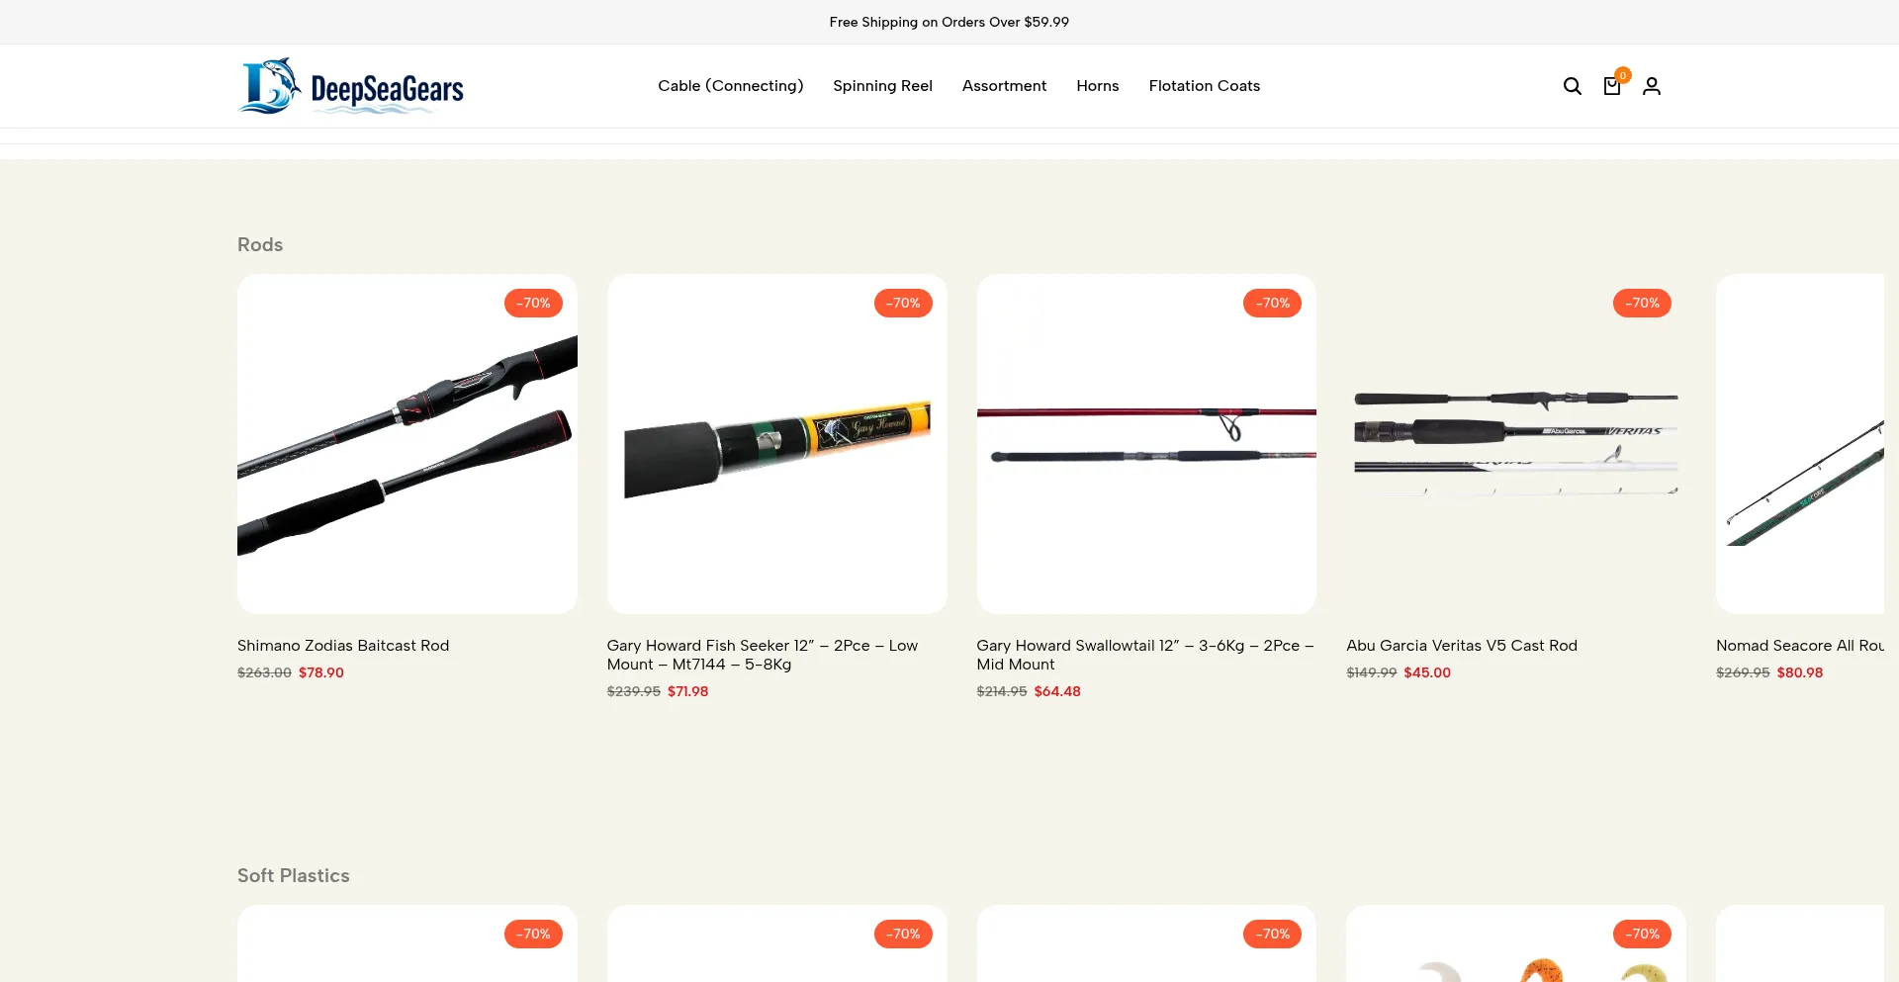The image size is (1899, 982).
Task: Click the DeepSeaGears logo
Action: pos(350,86)
